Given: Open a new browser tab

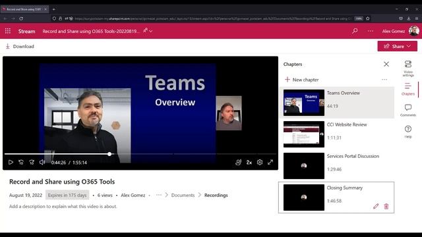Looking at the screenshot, I should pyautogui.click(x=54, y=9).
